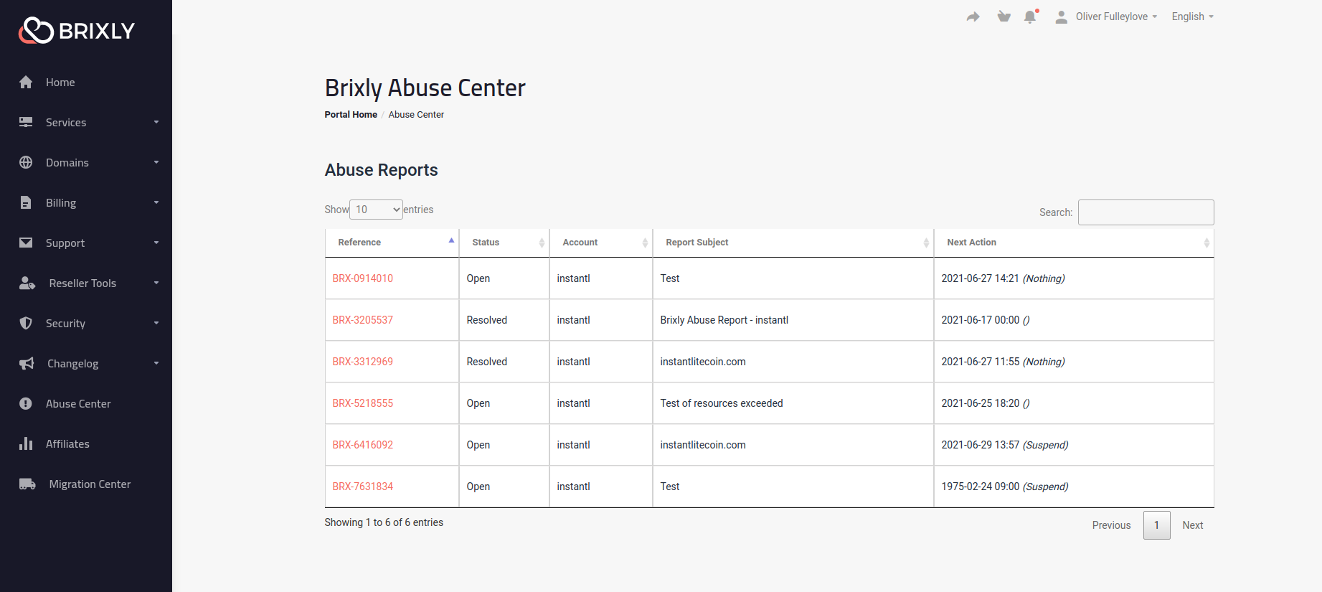Click the Services server icon
This screenshot has width=1322, height=592.
click(26, 122)
